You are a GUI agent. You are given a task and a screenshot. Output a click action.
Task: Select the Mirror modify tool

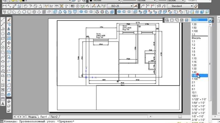pos(9,29)
